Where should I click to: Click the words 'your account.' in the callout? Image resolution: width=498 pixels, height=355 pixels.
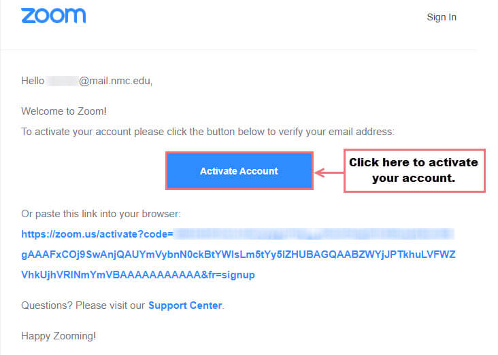point(414,179)
